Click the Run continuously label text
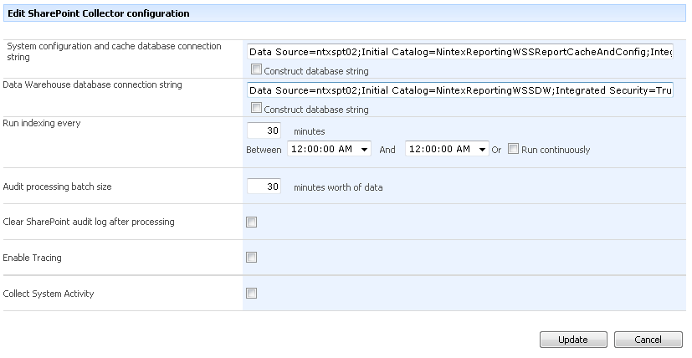The height and width of the screenshot is (358, 692). pyautogui.click(x=556, y=150)
